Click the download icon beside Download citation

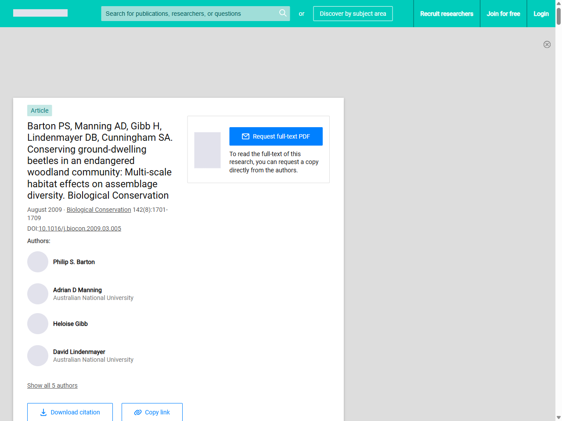43,413
